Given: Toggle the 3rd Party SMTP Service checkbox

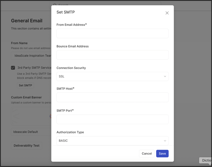Looking at the screenshot, I should pos(13,67).
